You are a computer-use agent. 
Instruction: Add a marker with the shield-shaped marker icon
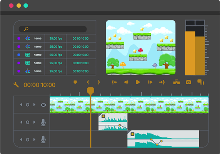(75, 82)
